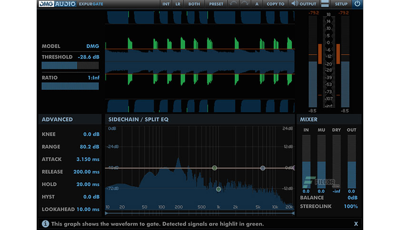Open the DMG model selector
Screen dimensions: 398x230
pyautogui.click(x=92, y=47)
